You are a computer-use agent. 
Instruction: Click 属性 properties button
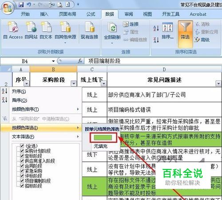131,32
